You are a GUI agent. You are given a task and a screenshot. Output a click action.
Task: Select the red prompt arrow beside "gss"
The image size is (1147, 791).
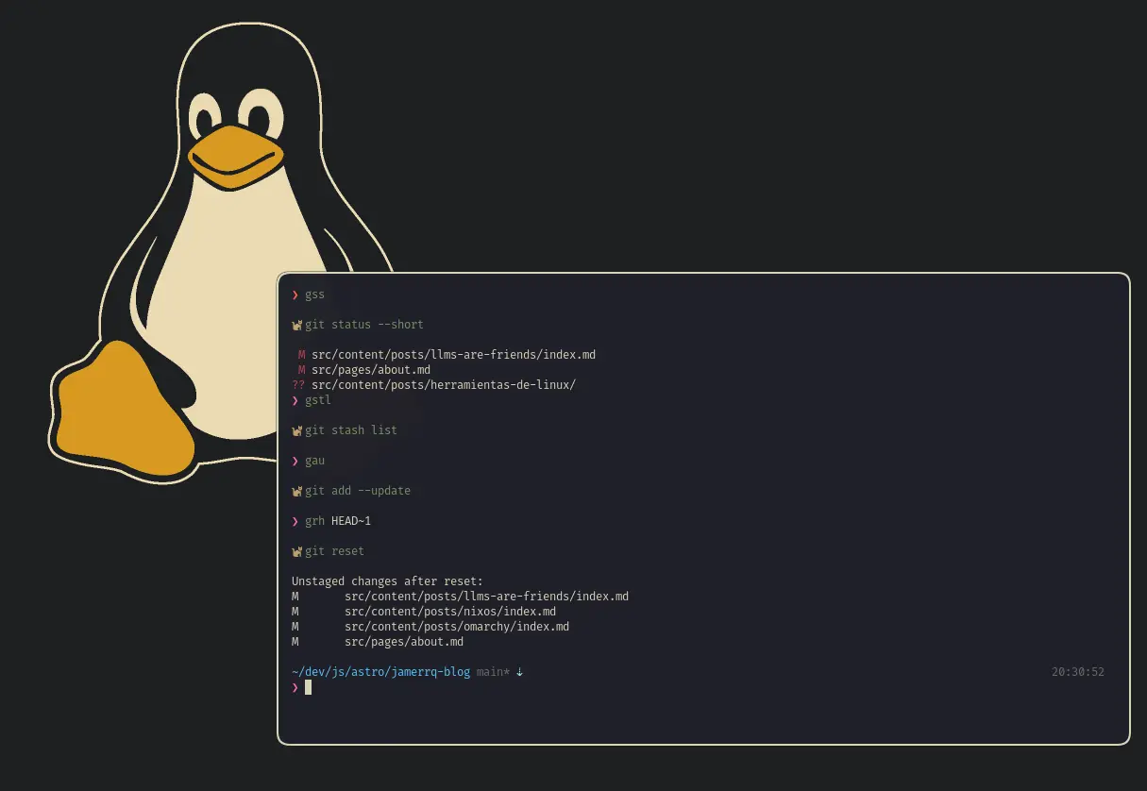pos(295,294)
